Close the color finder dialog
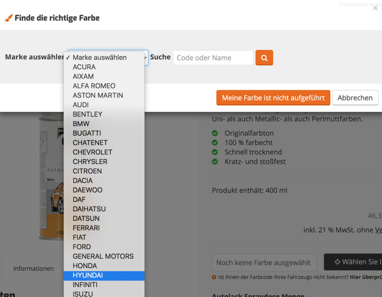This screenshot has width=382, height=297. tap(375, 8)
